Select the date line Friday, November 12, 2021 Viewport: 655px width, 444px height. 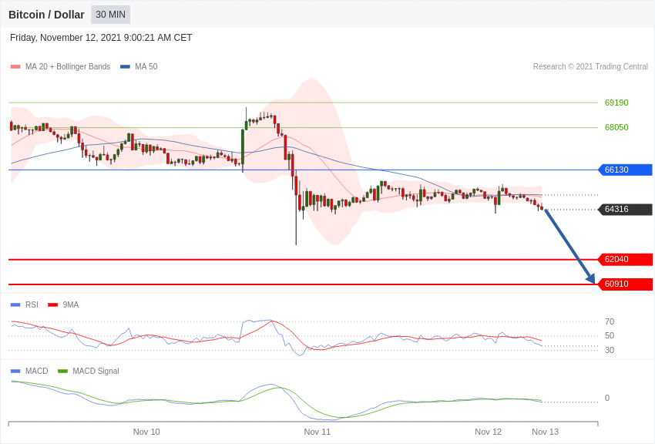[x=101, y=38]
